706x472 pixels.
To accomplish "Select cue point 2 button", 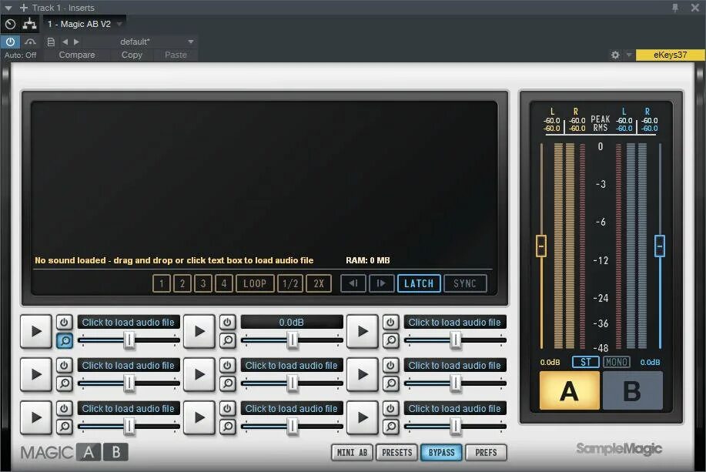I will pyautogui.click(x=182, y=283).
